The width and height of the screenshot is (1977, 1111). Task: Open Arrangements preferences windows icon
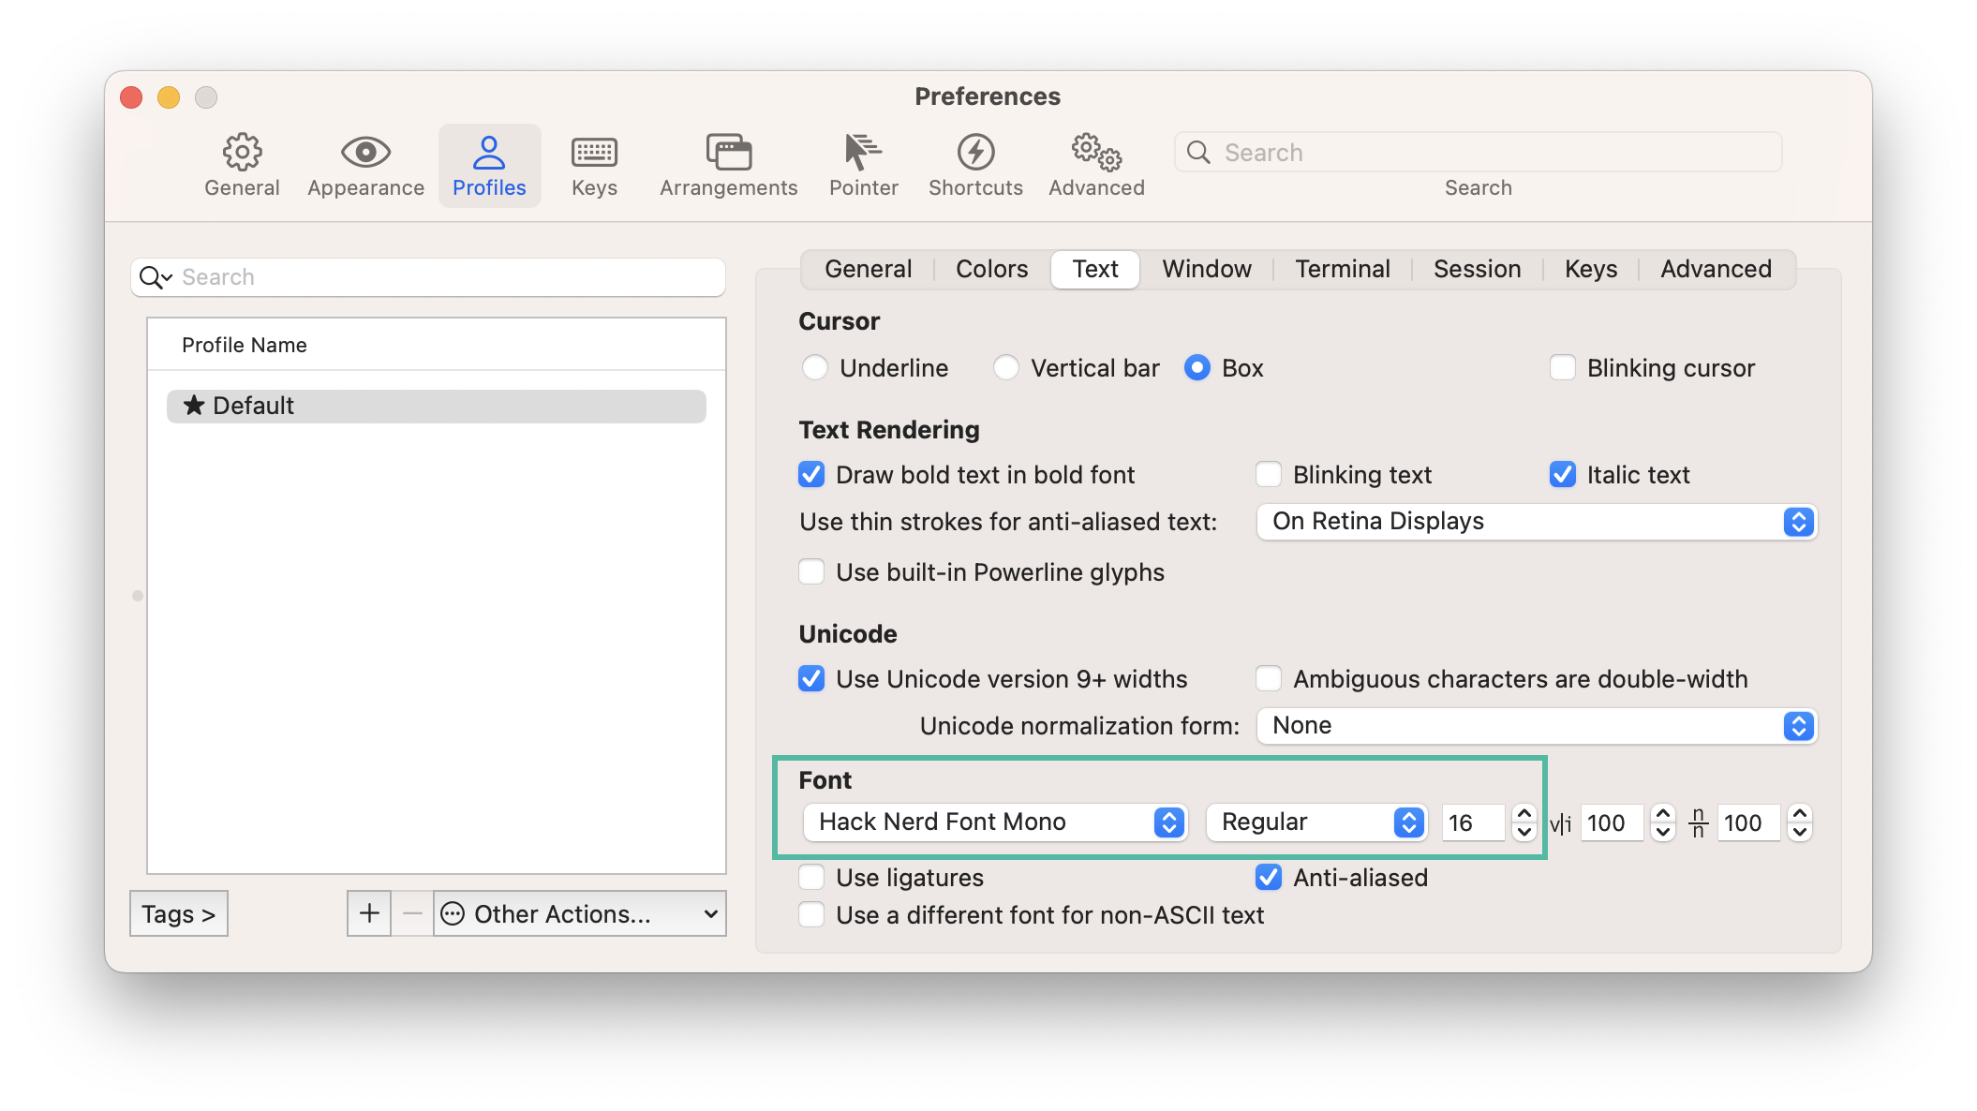[x=728, y=152]
